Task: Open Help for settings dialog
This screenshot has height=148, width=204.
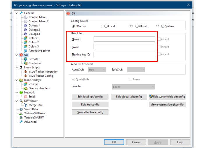Action: pos(180,142)
